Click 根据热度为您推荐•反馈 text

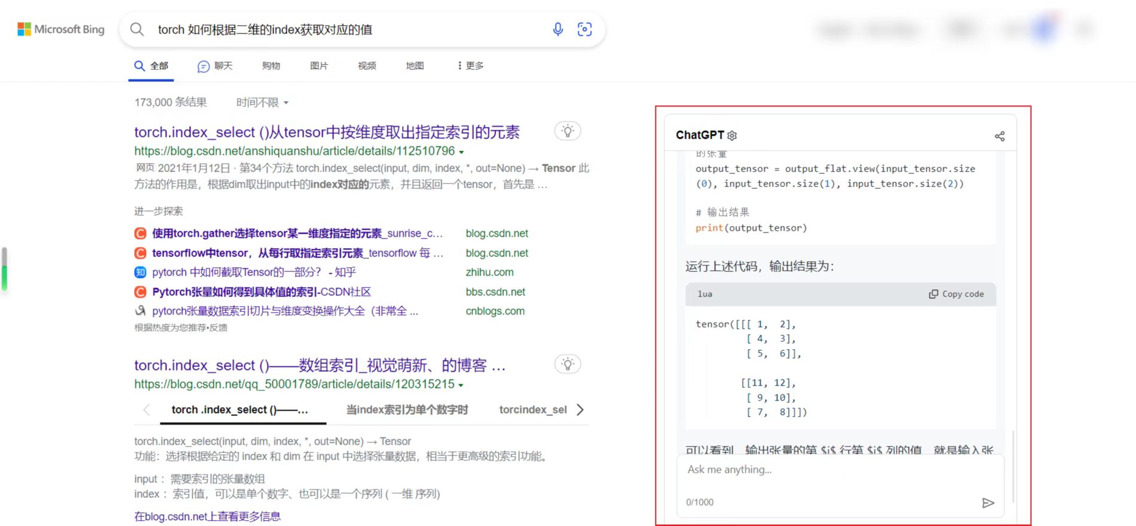click(181, 328)
